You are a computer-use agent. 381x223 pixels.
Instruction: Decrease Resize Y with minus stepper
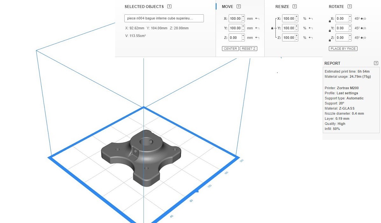[x=296, y=30]
